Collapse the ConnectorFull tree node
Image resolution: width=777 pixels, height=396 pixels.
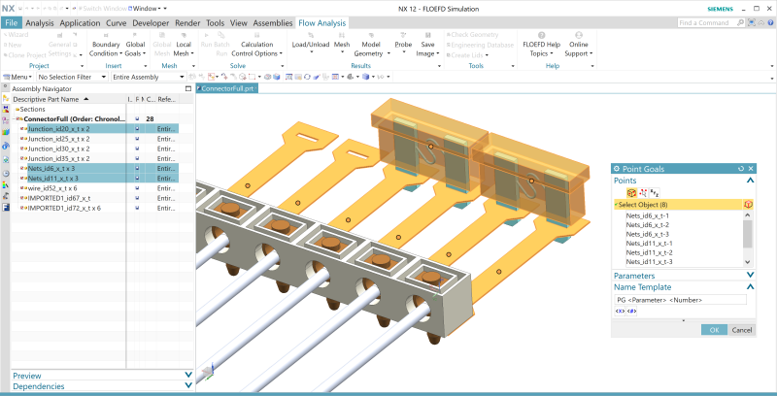coord(15,118)
